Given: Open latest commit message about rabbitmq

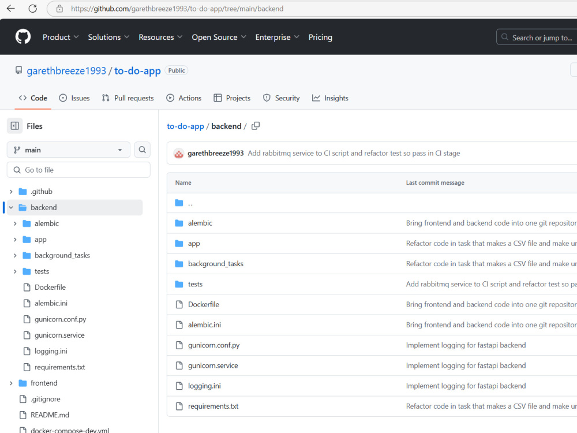Looking at the screenshot, I should point(354,153).
